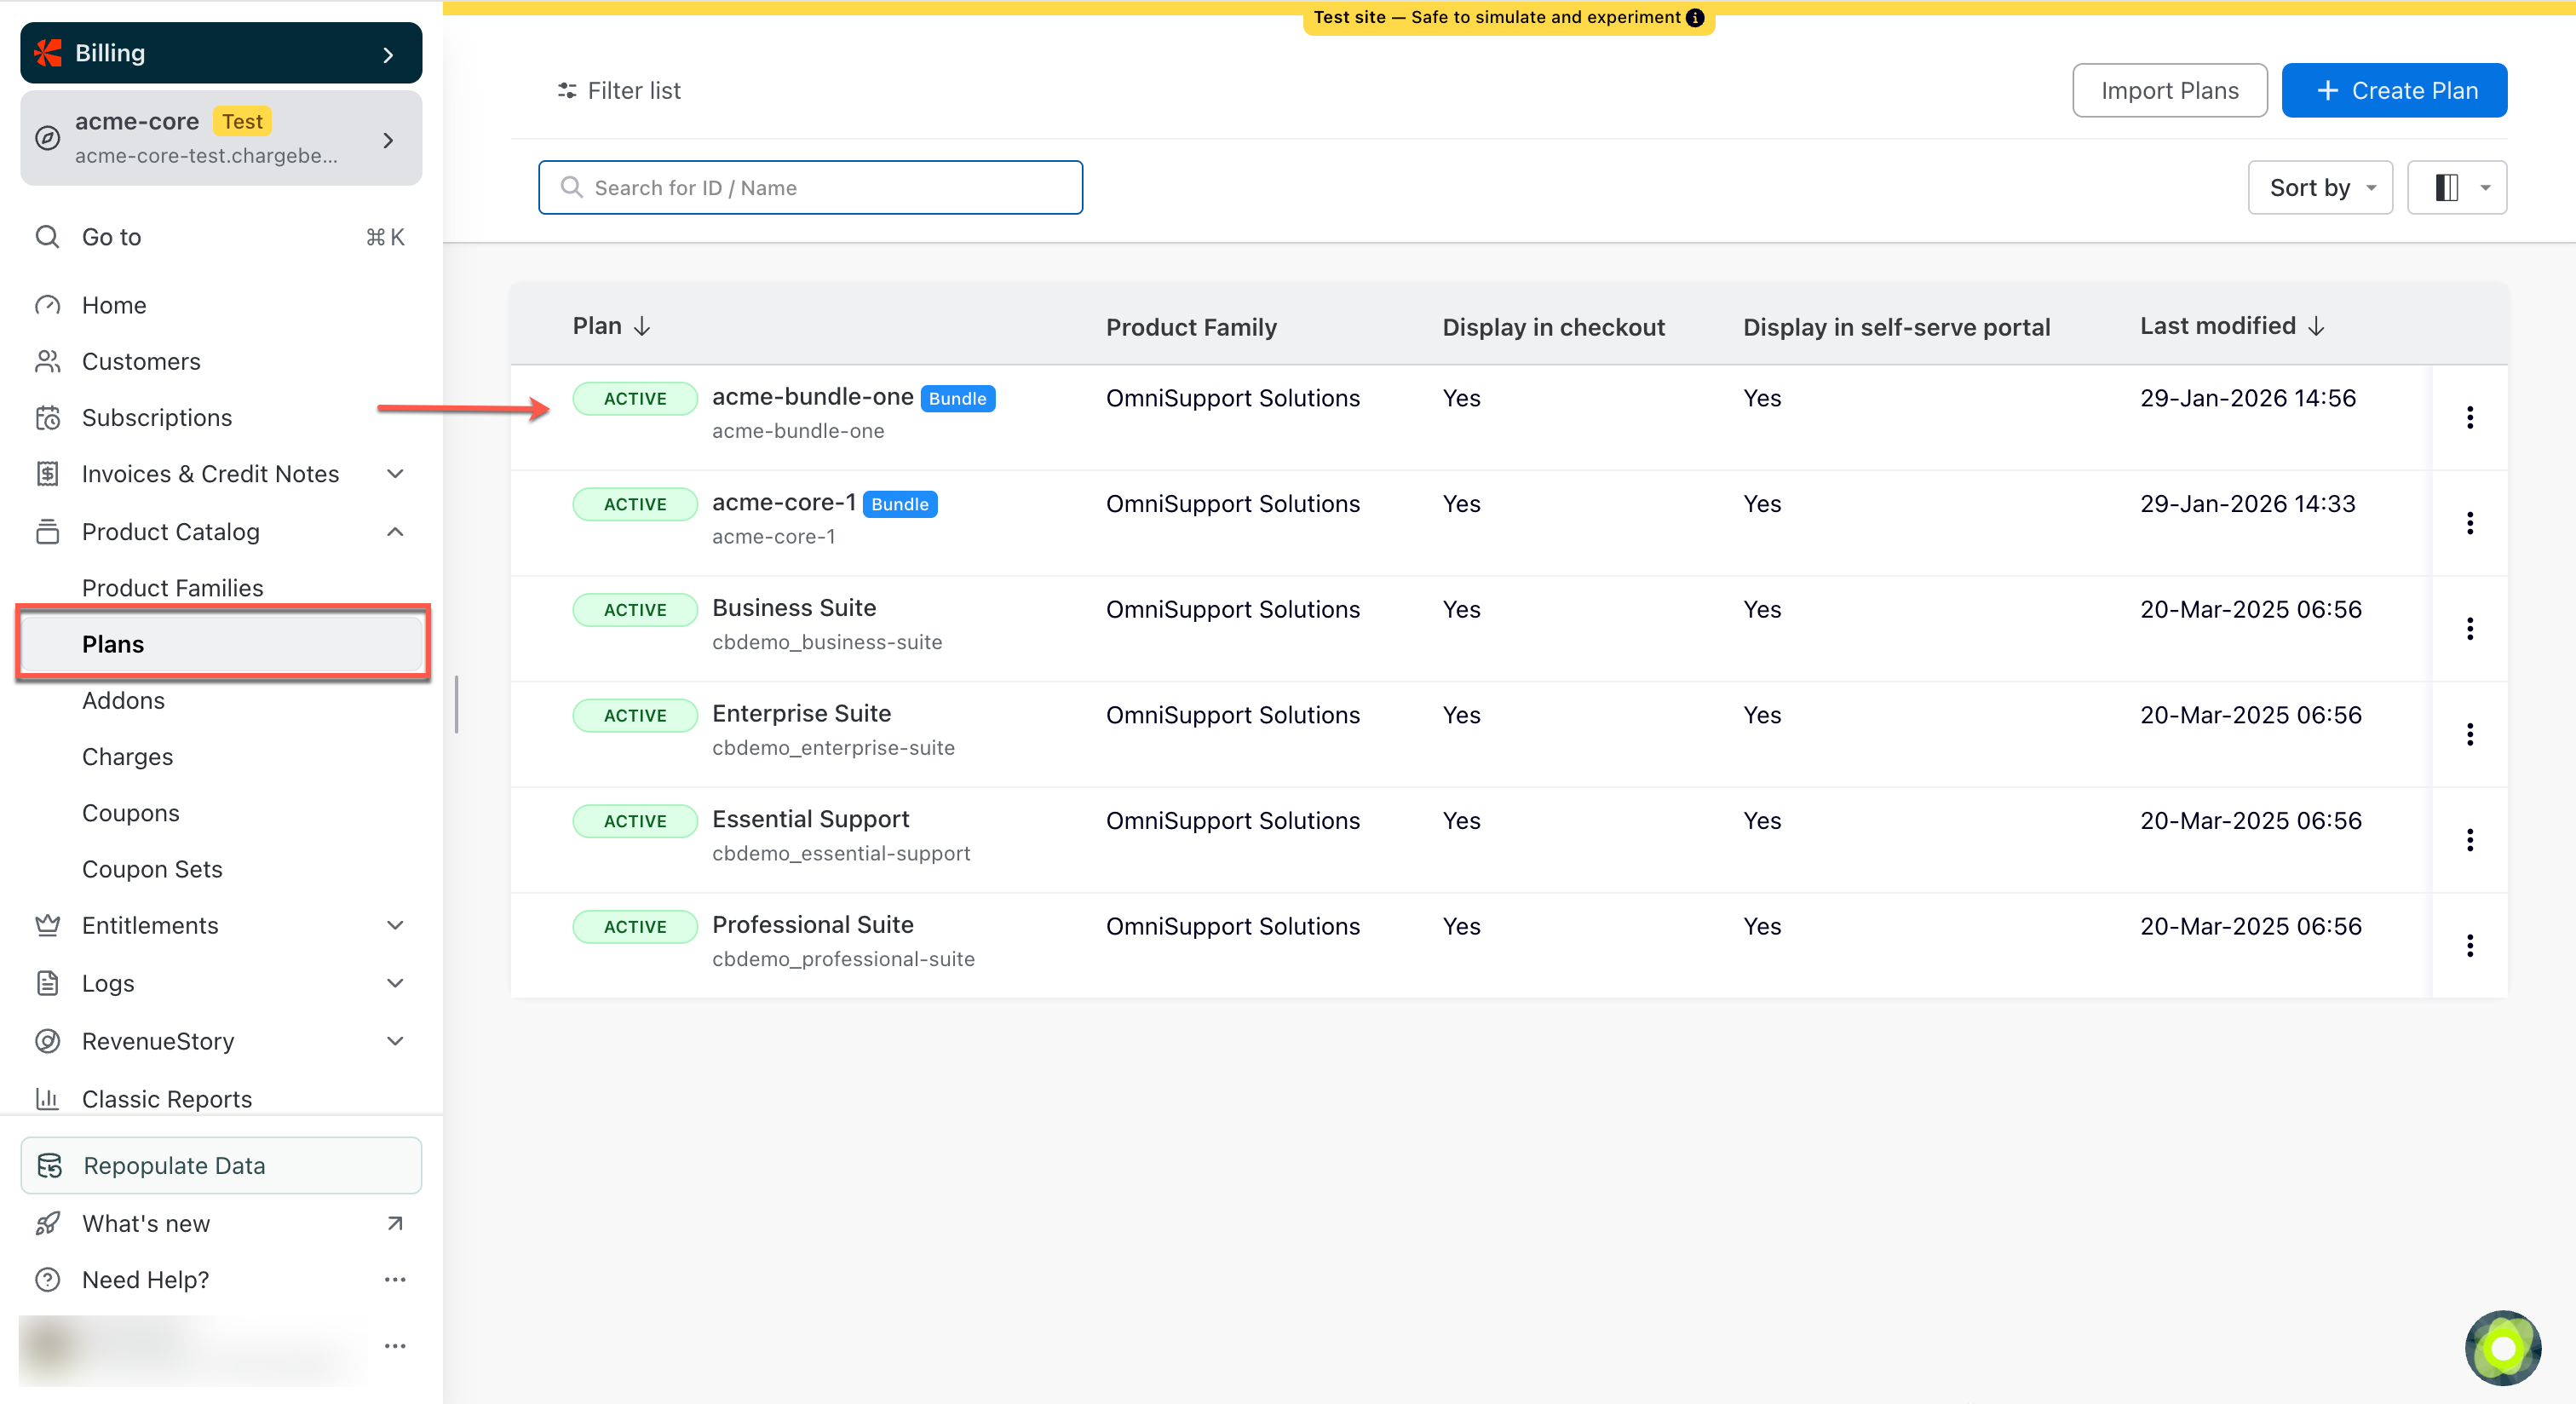Open the Sort by dropdown
Image resolution: width=2576 pixels, height=1404 pixels.
[x=2319, y=187]
